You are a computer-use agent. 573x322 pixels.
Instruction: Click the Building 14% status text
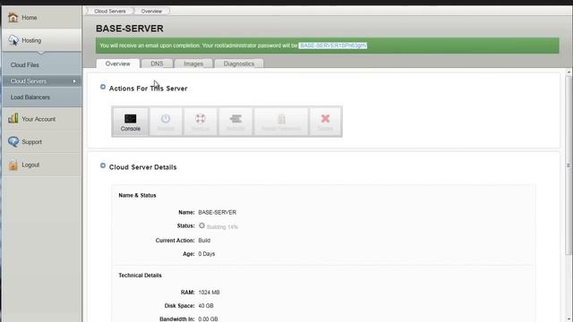tap(222, 226)
